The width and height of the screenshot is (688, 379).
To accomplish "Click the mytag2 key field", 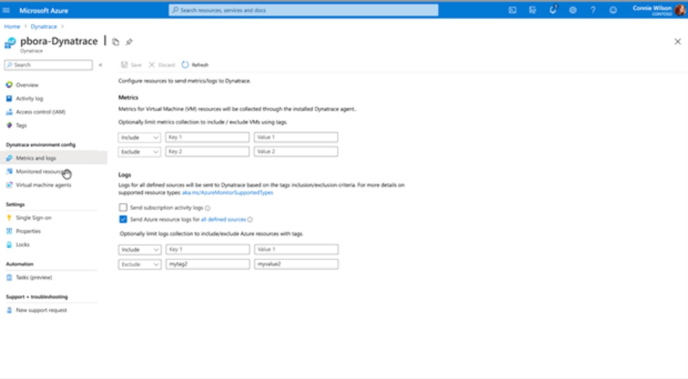I will (208, 264).
